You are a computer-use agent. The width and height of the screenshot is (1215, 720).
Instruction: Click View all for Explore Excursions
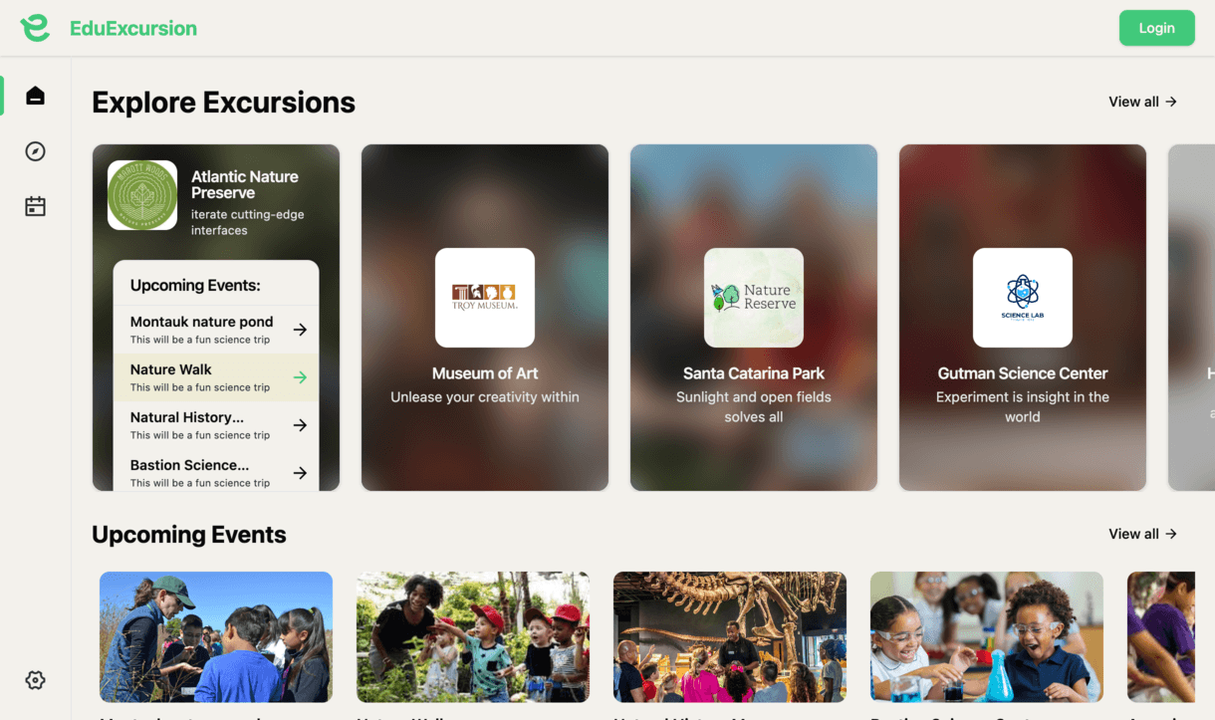[1142, 102]
